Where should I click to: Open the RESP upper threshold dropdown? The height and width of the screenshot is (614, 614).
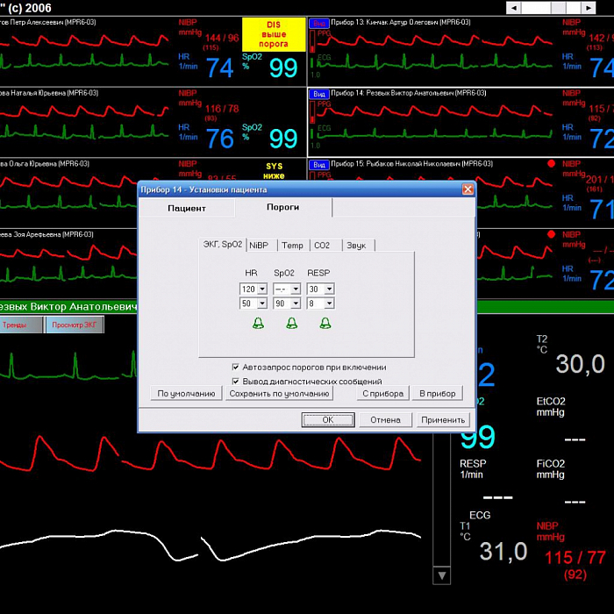[329, 289]
